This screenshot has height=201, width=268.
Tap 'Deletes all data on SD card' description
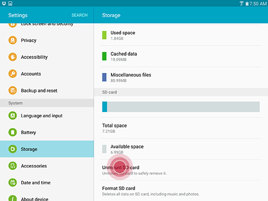tap(151, 194)
